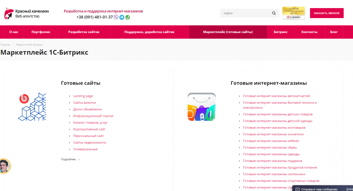Open "Готовые интернет-магазины автозапчастей" link
This screenshot has height=191, width=353.
click(276, 96)
